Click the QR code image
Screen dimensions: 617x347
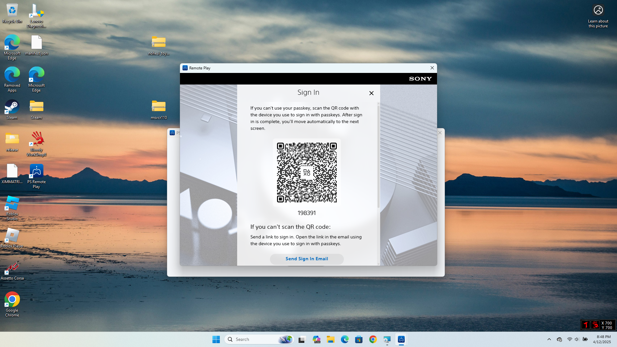[x=307, y=173]
